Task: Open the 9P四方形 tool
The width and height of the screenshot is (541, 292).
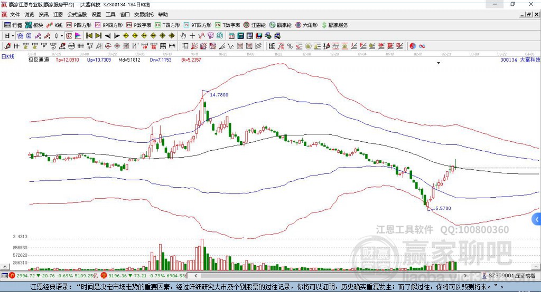Action: pos(109,25)
